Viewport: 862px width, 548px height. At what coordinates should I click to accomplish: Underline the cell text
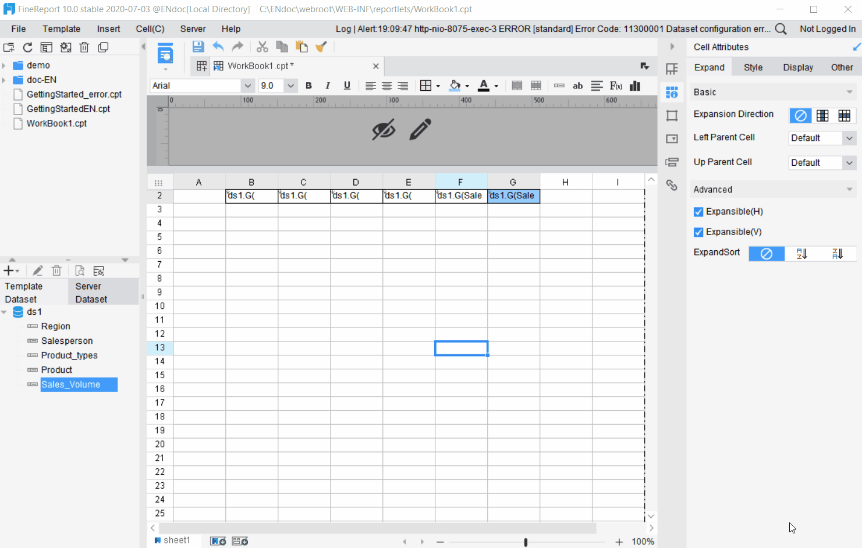pyautogui.click(x=347, y=86)
